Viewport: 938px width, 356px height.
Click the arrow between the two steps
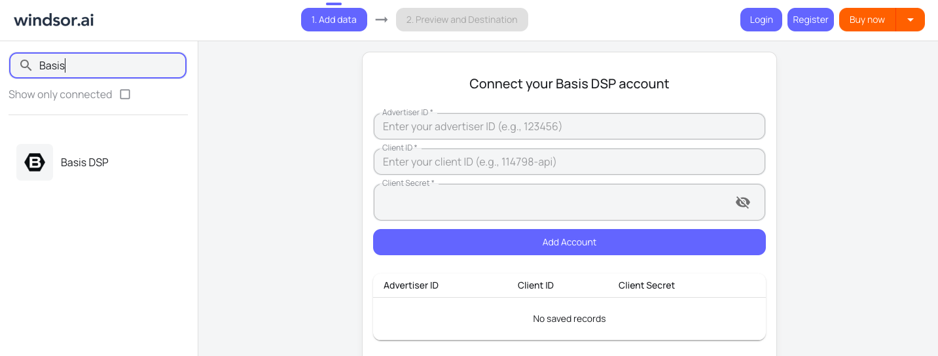382,20
